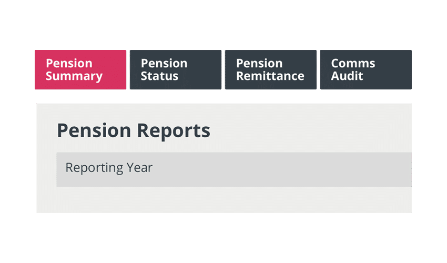Click the word Audit in fourth tab
The height and width of the screenshot is (263, 447).
(x=347, y=76)
